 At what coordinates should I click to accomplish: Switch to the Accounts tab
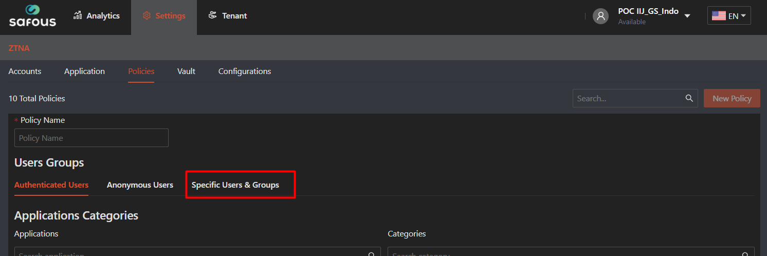(25, 71)
